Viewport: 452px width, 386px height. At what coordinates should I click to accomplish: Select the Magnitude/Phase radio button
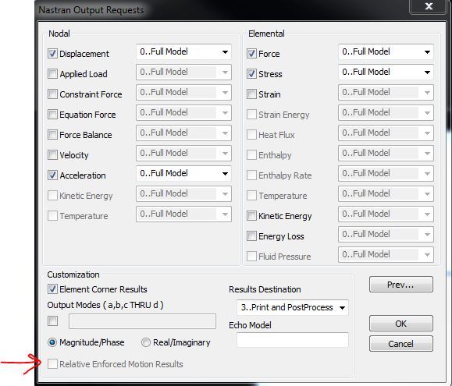pyautogui.click(x=52, y=342)
